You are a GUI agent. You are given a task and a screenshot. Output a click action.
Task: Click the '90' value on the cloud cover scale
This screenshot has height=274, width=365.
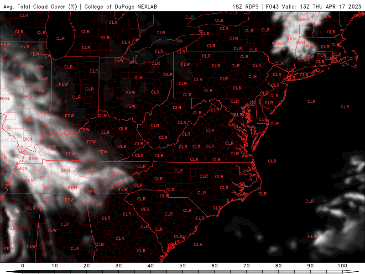(311, 266)
